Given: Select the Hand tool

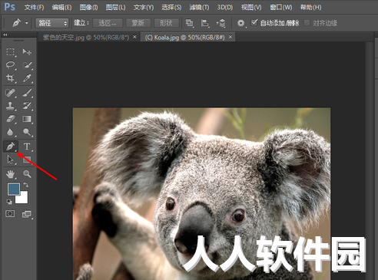Looking at the screenshot, I should pos(10,174).
